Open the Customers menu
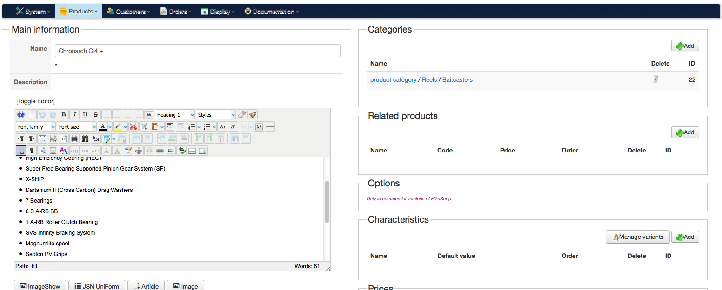 pos(128,12)
